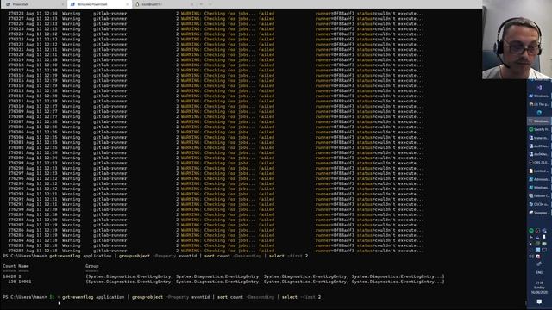Open the taskbar clock showing Sunday
Viewport: 552px width, 310px height.
click(x=539, y=287)
